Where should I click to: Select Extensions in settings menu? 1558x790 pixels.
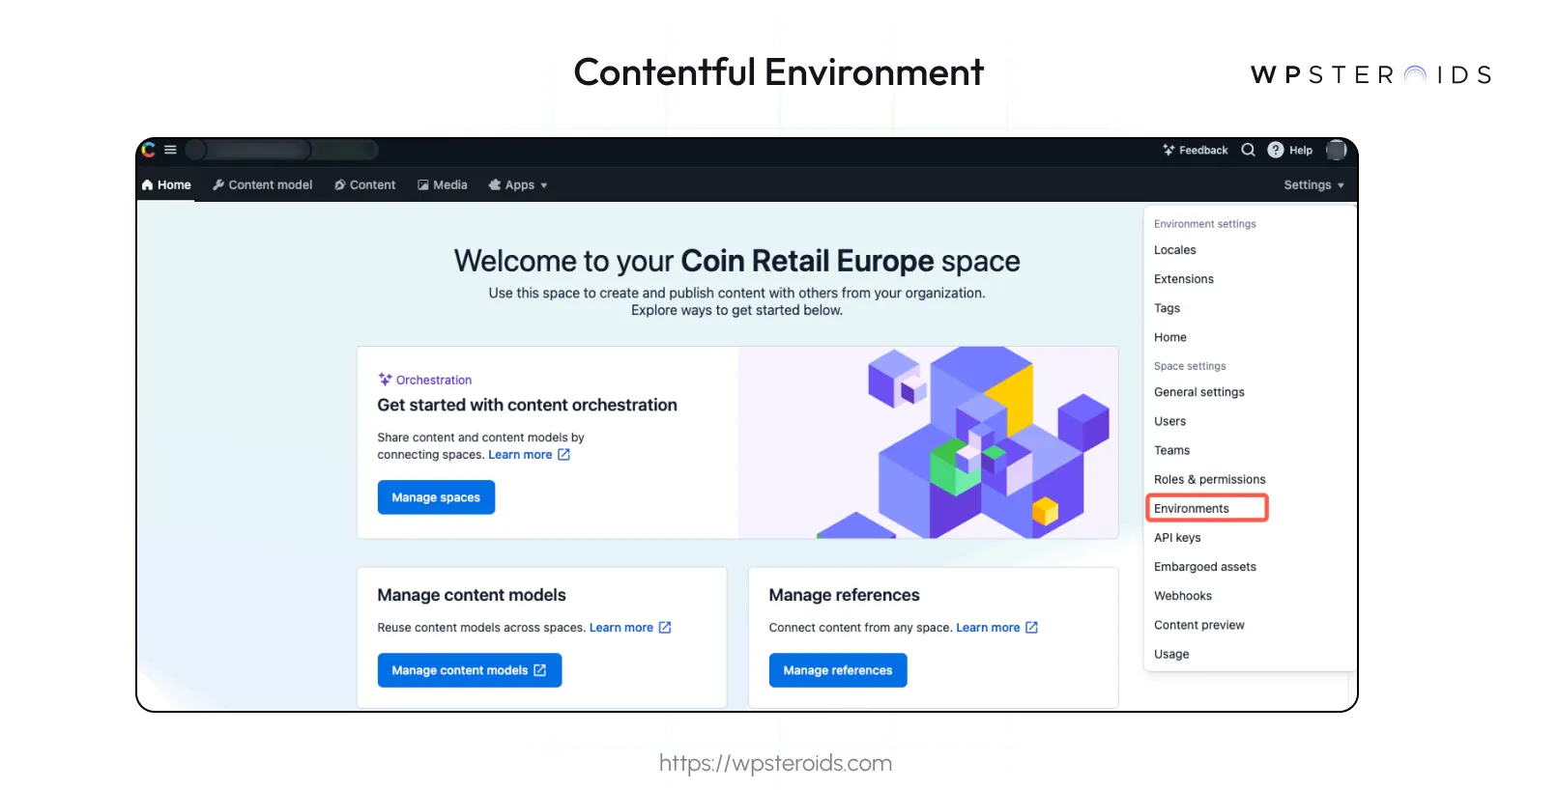(1183, 279)
